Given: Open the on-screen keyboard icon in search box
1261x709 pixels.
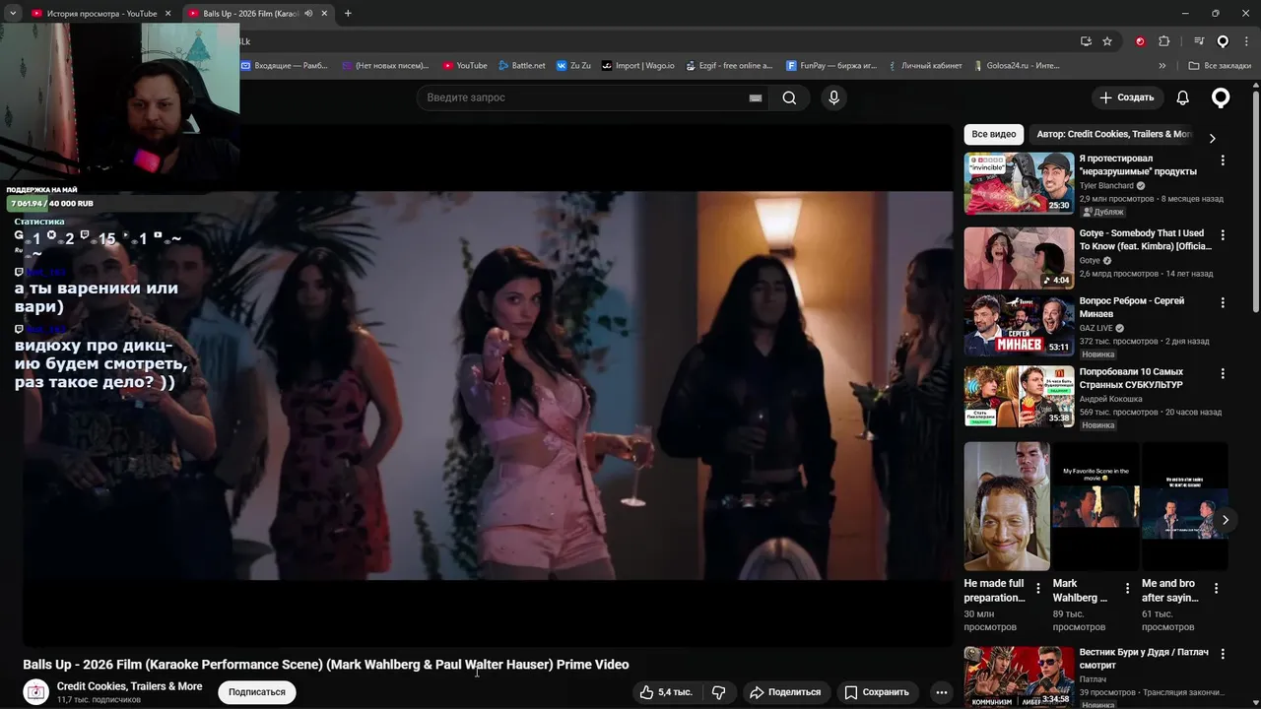Looking at the screenshot, I should pyautogui.click(x=756, y=97).
